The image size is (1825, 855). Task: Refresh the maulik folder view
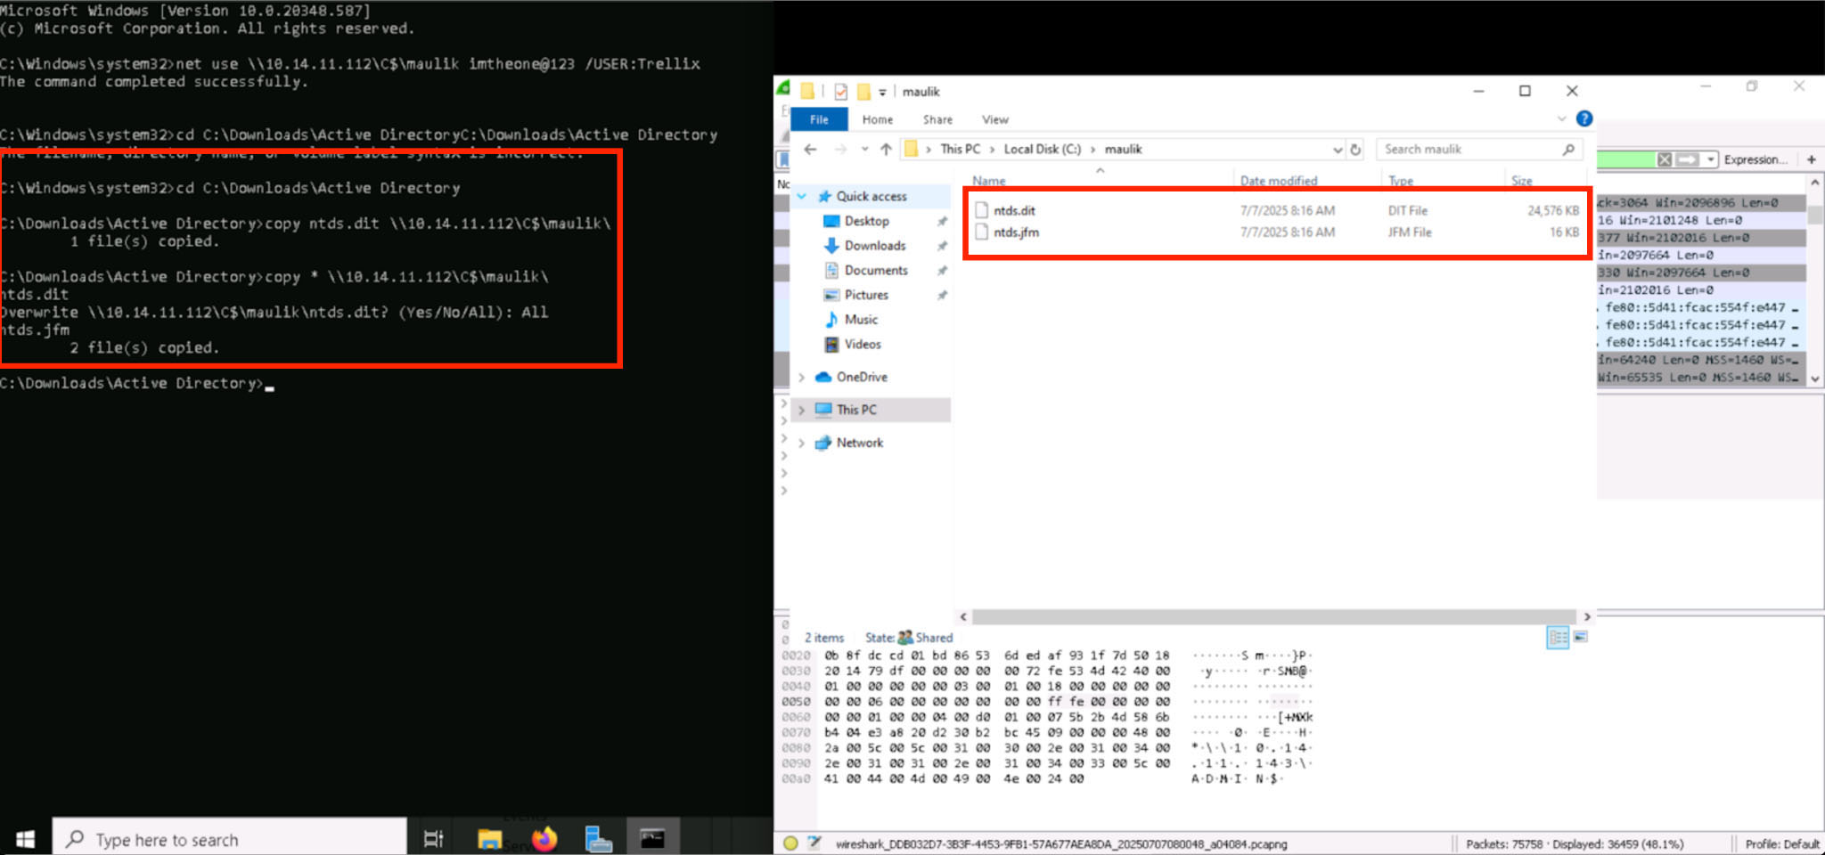click(1355, 150)
